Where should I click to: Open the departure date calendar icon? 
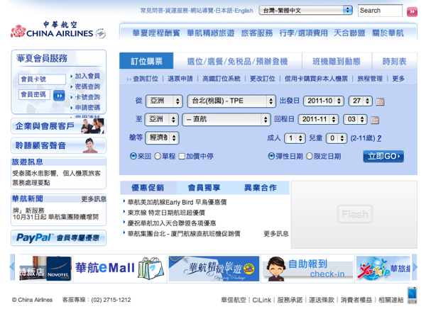coord(380,101)
